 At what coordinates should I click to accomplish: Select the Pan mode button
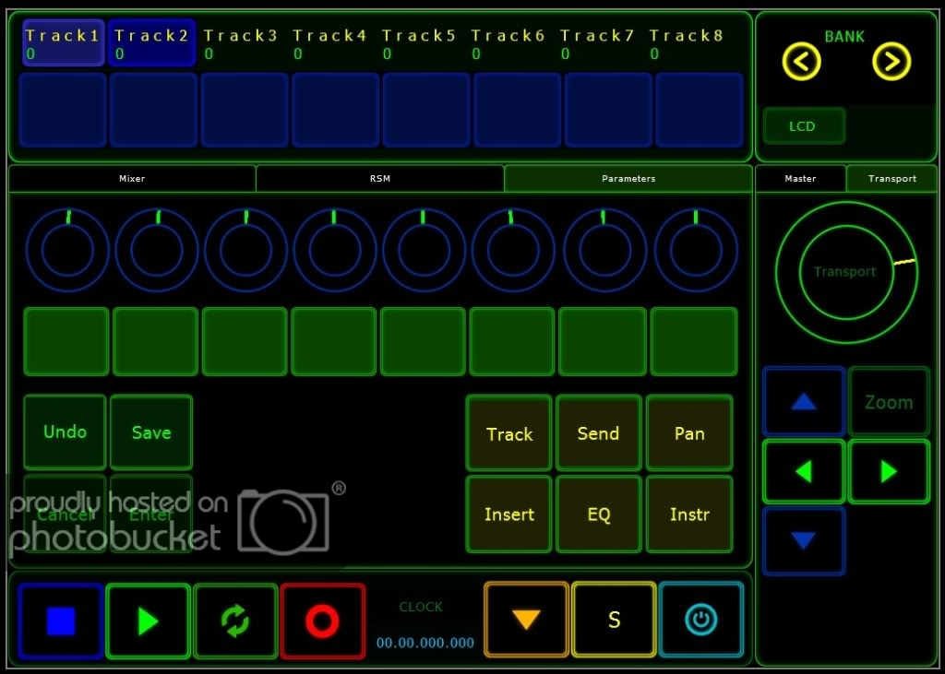point(689,433)
